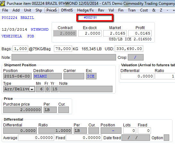This screenshot has width=175, height=144.
Task: Click the #0002191 contract number link
Action: [90, 18]
